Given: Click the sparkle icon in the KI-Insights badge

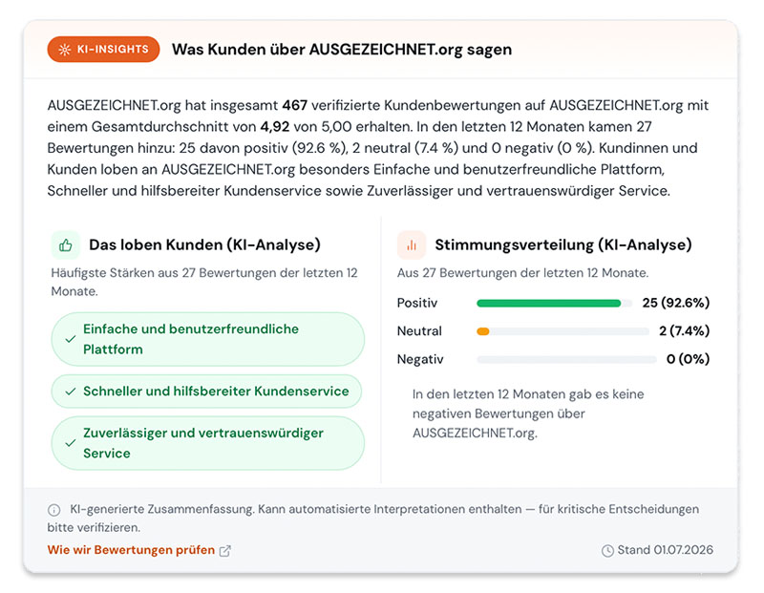Looking at the screenshot, I should 64,50.
